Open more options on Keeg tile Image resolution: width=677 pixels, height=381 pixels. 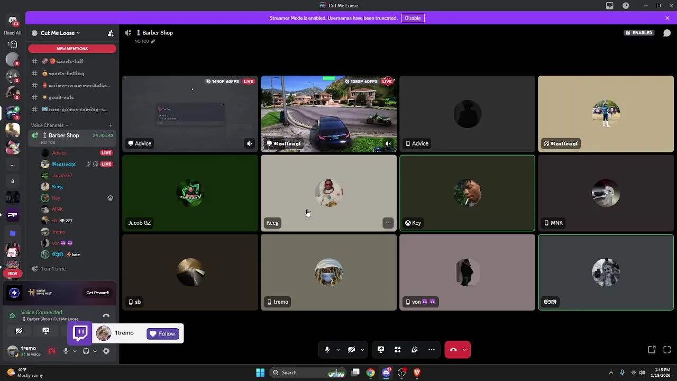coord(388,223)
